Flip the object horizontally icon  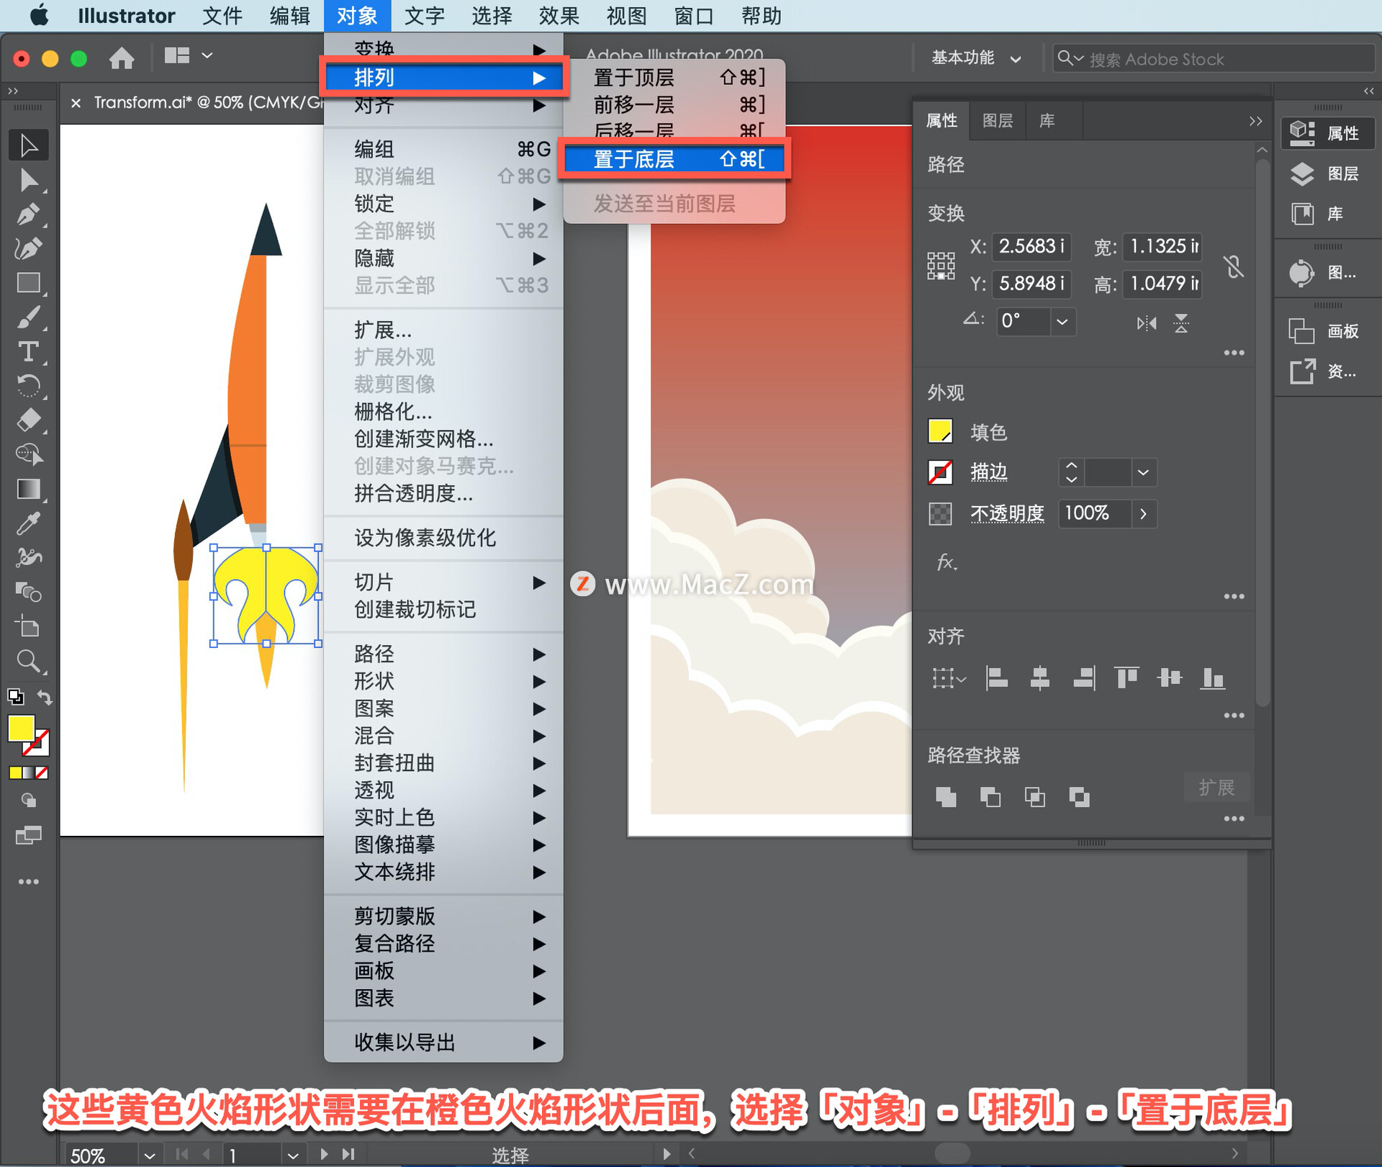tap(1146, 323)
